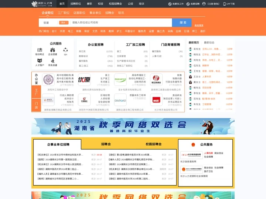The image size is (266, 199).
Task: Select the 招聘会 search tab in orange bar
Action: 110,13
